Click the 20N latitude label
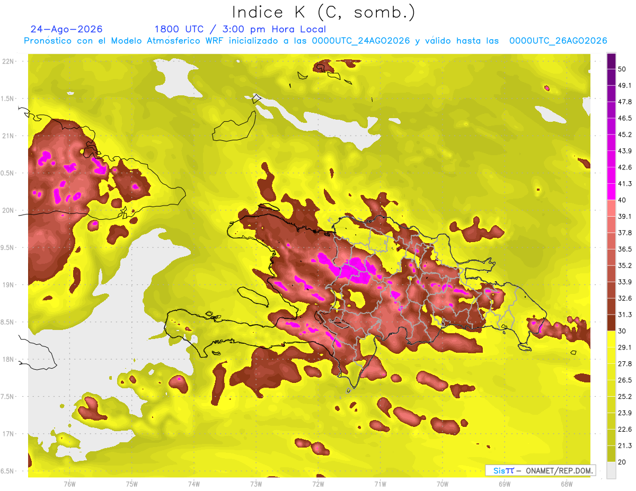The height and width of the screenshot is (491, 636). (x=8, y=210)
